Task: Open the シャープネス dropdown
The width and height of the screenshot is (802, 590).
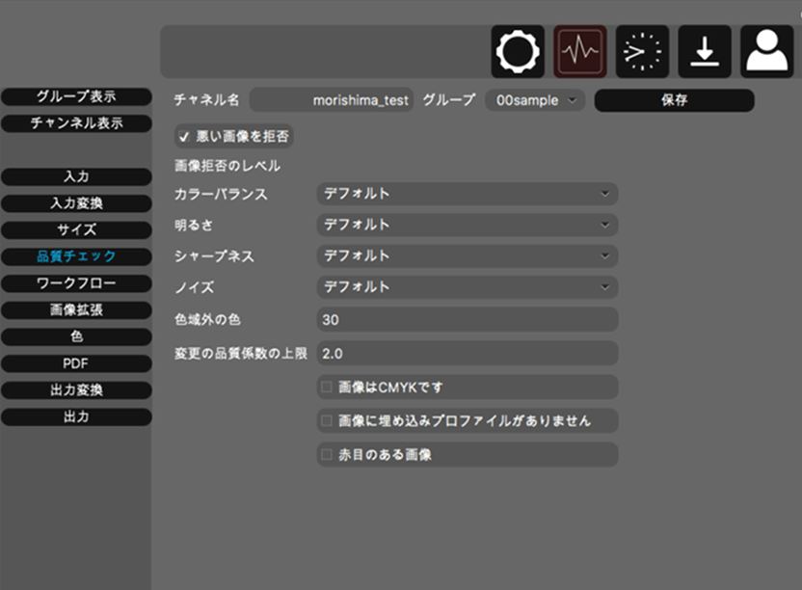Action: click(467, 256)
